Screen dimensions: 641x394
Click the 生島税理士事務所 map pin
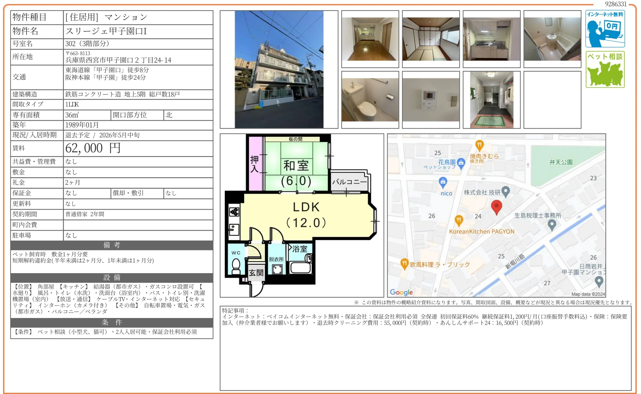[x=552, y=225]
